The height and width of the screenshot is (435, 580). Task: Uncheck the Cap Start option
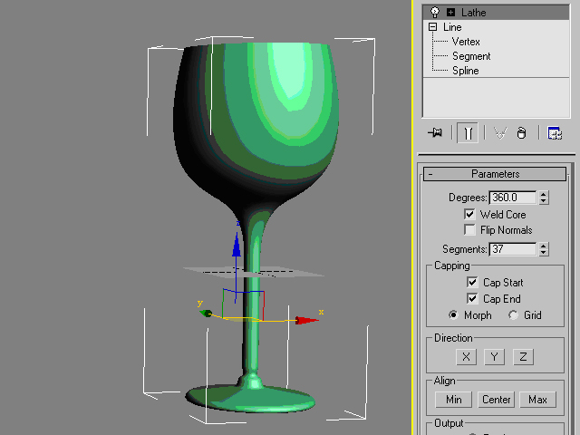point(472,283)
